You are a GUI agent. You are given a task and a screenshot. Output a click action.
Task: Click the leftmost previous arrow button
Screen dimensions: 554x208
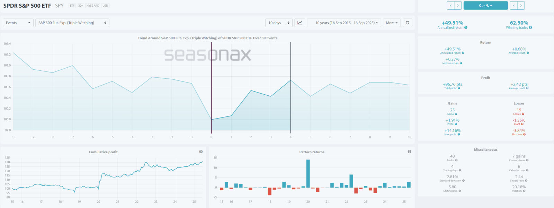(x=450, y=6)
